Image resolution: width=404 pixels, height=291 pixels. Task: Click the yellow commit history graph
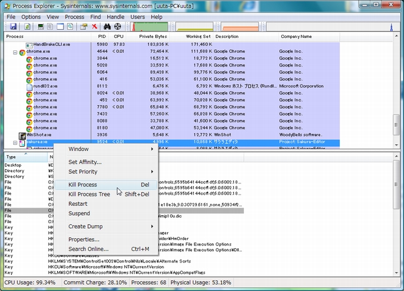click(x=195, y=27)
